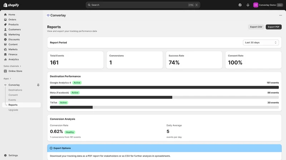
Task: Click the 0.62% conversion rate value
Action: (x=56, y=131)
